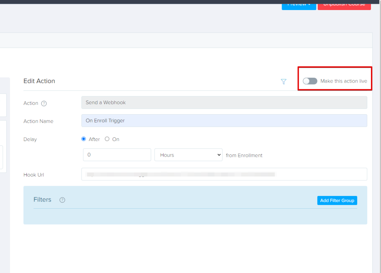The image size is (381, 273).
Task: Click the Make this action live label text
Action: pyautogui.click(x=343, y=81)
